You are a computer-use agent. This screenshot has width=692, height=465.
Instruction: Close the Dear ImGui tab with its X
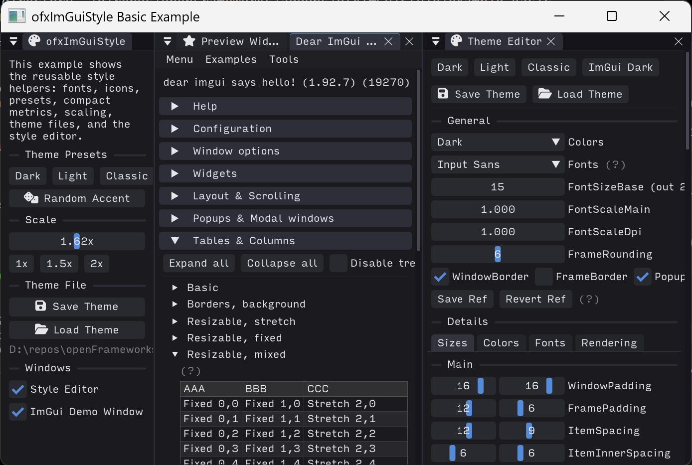(x=388, y=41)
